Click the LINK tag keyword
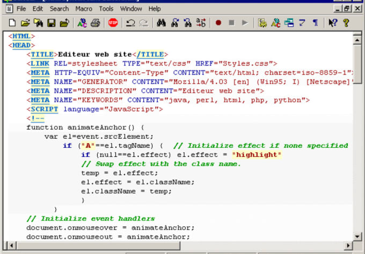Screen dimensions: 365x254 [40, 63]
